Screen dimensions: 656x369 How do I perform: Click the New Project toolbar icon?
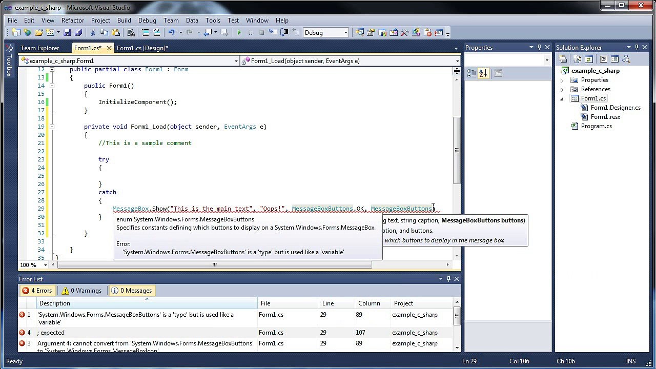click(x=16, y=33)
